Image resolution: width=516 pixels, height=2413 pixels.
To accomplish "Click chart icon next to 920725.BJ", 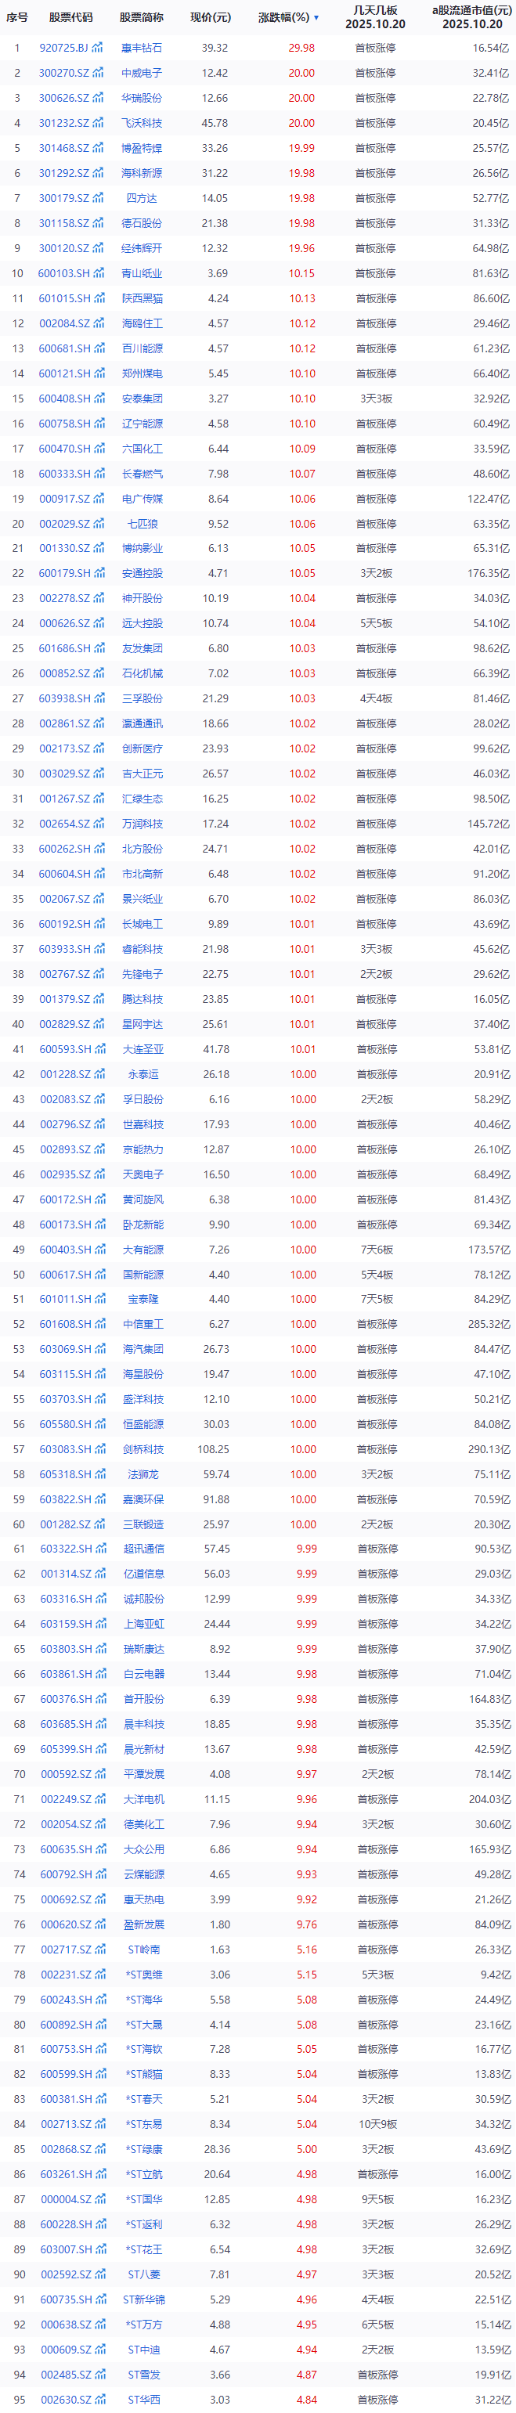I will [99, 48].
